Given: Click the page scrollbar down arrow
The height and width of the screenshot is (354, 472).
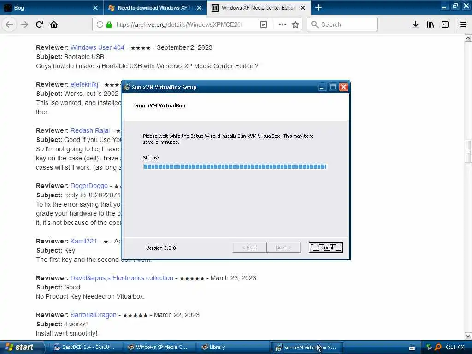Looking at the screenshot, I should click(x=468, y=336).
